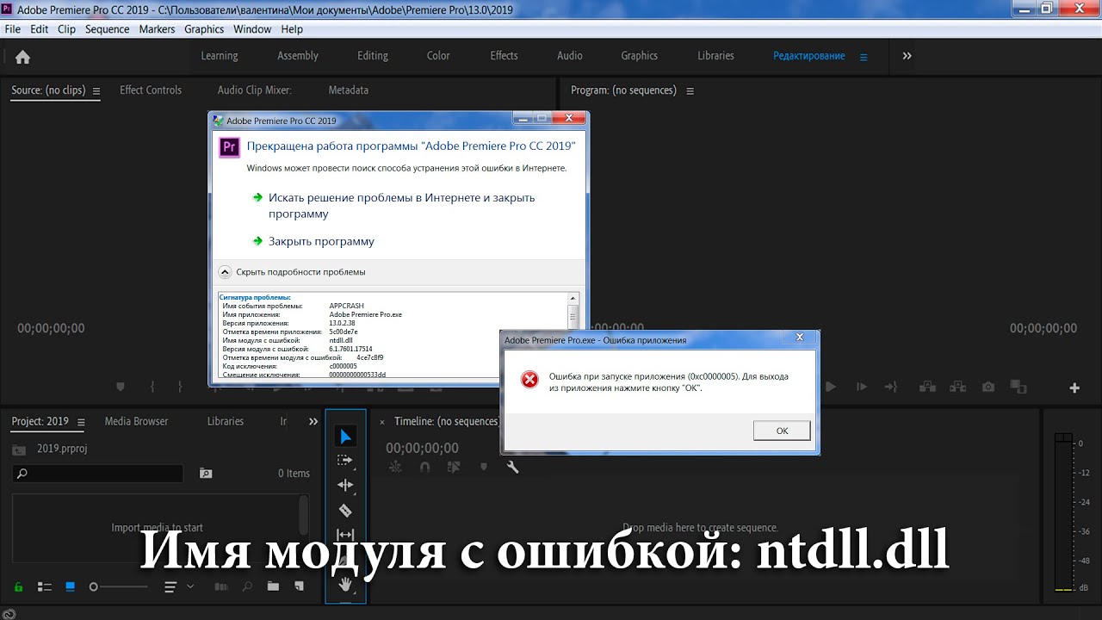Close the Timeline panel tab
Image resolution: width=1102 pixels, height=620 pixels.
(x=382, y=422)
